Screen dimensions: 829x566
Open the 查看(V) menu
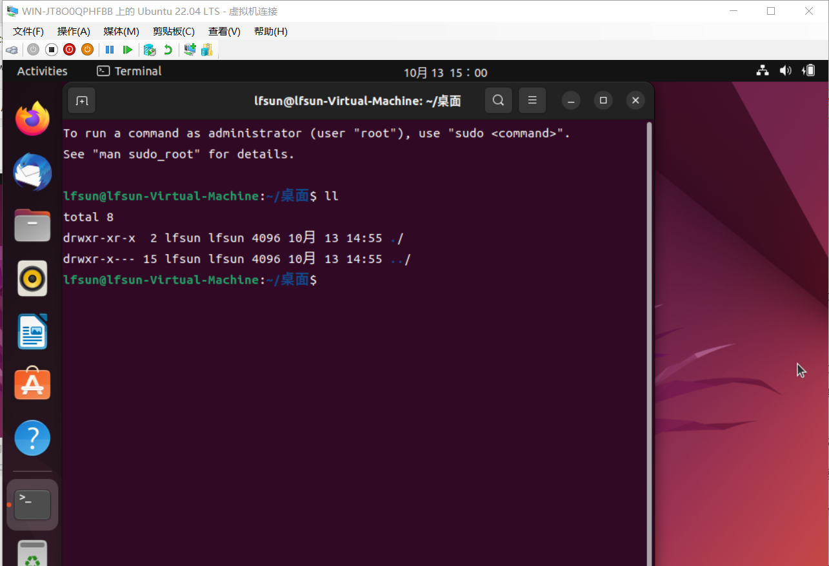(224, 31)
